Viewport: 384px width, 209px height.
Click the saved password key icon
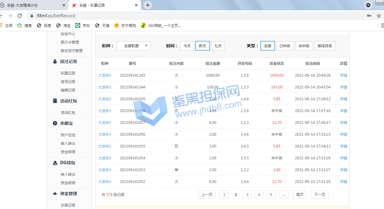(x=369, y=16)
